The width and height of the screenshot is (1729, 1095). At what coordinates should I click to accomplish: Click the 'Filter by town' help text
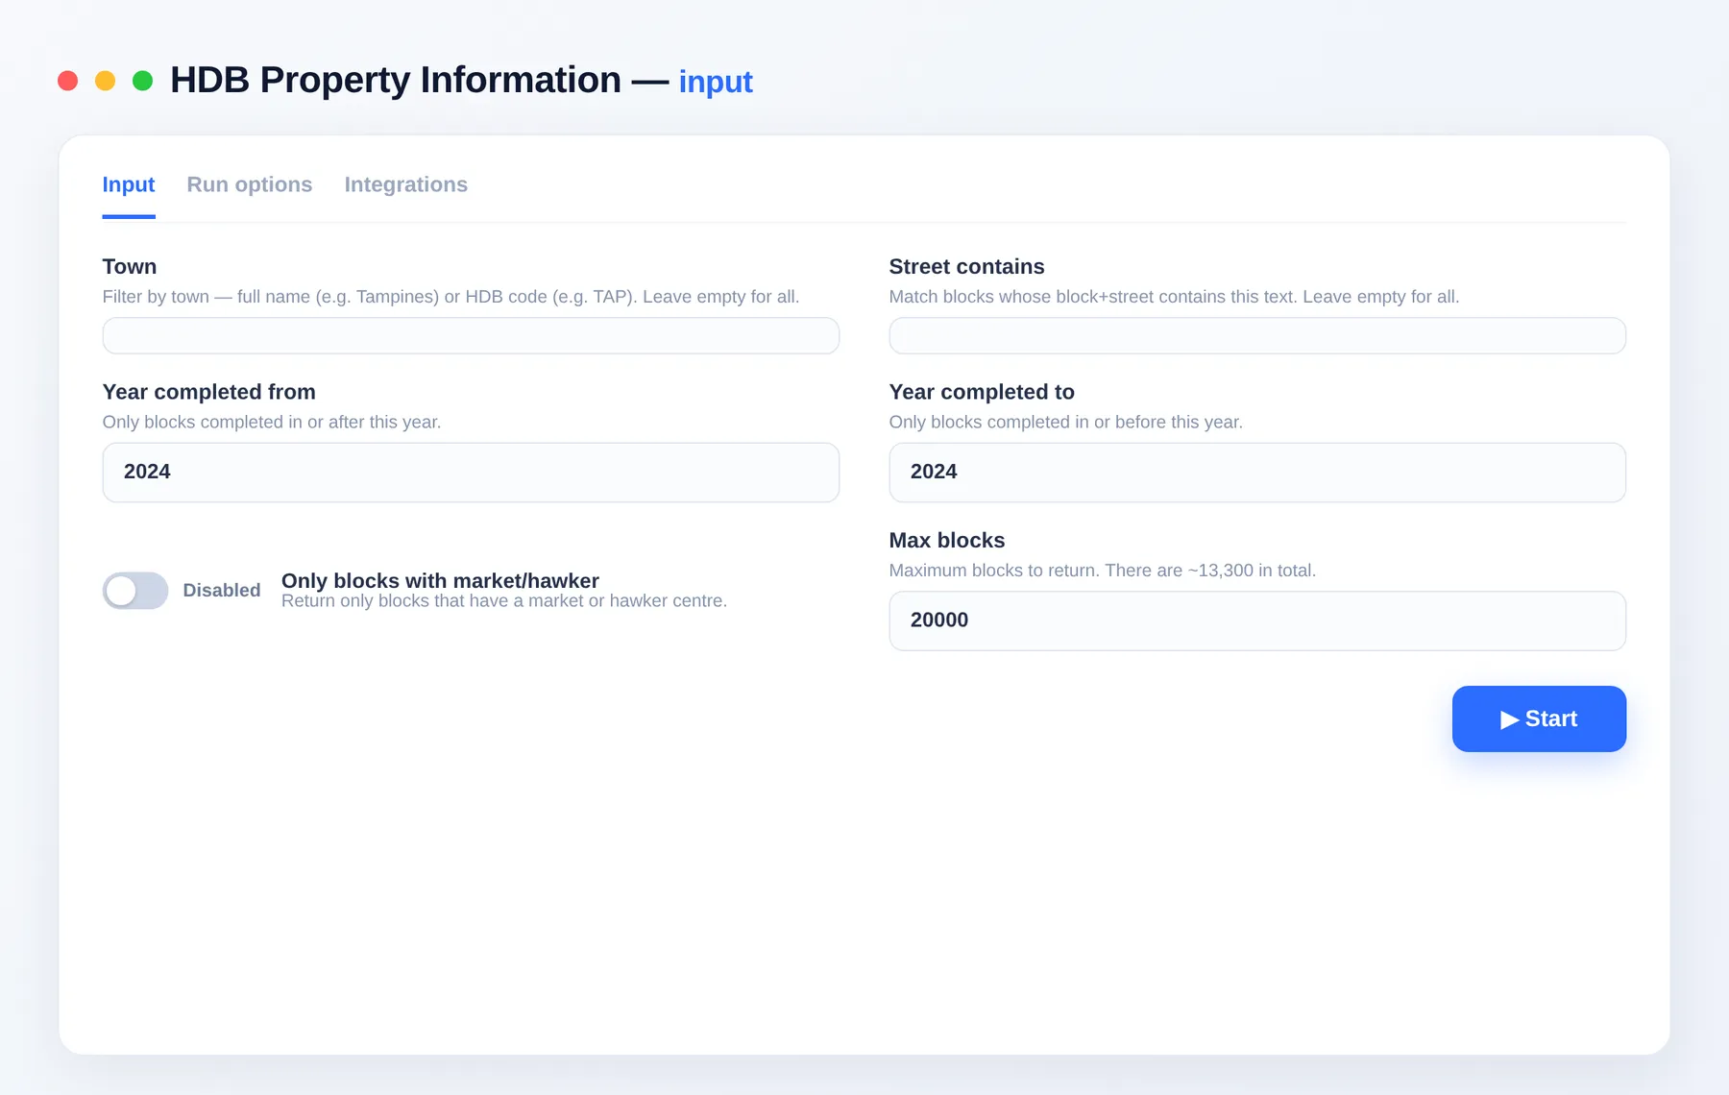(451, 297)
